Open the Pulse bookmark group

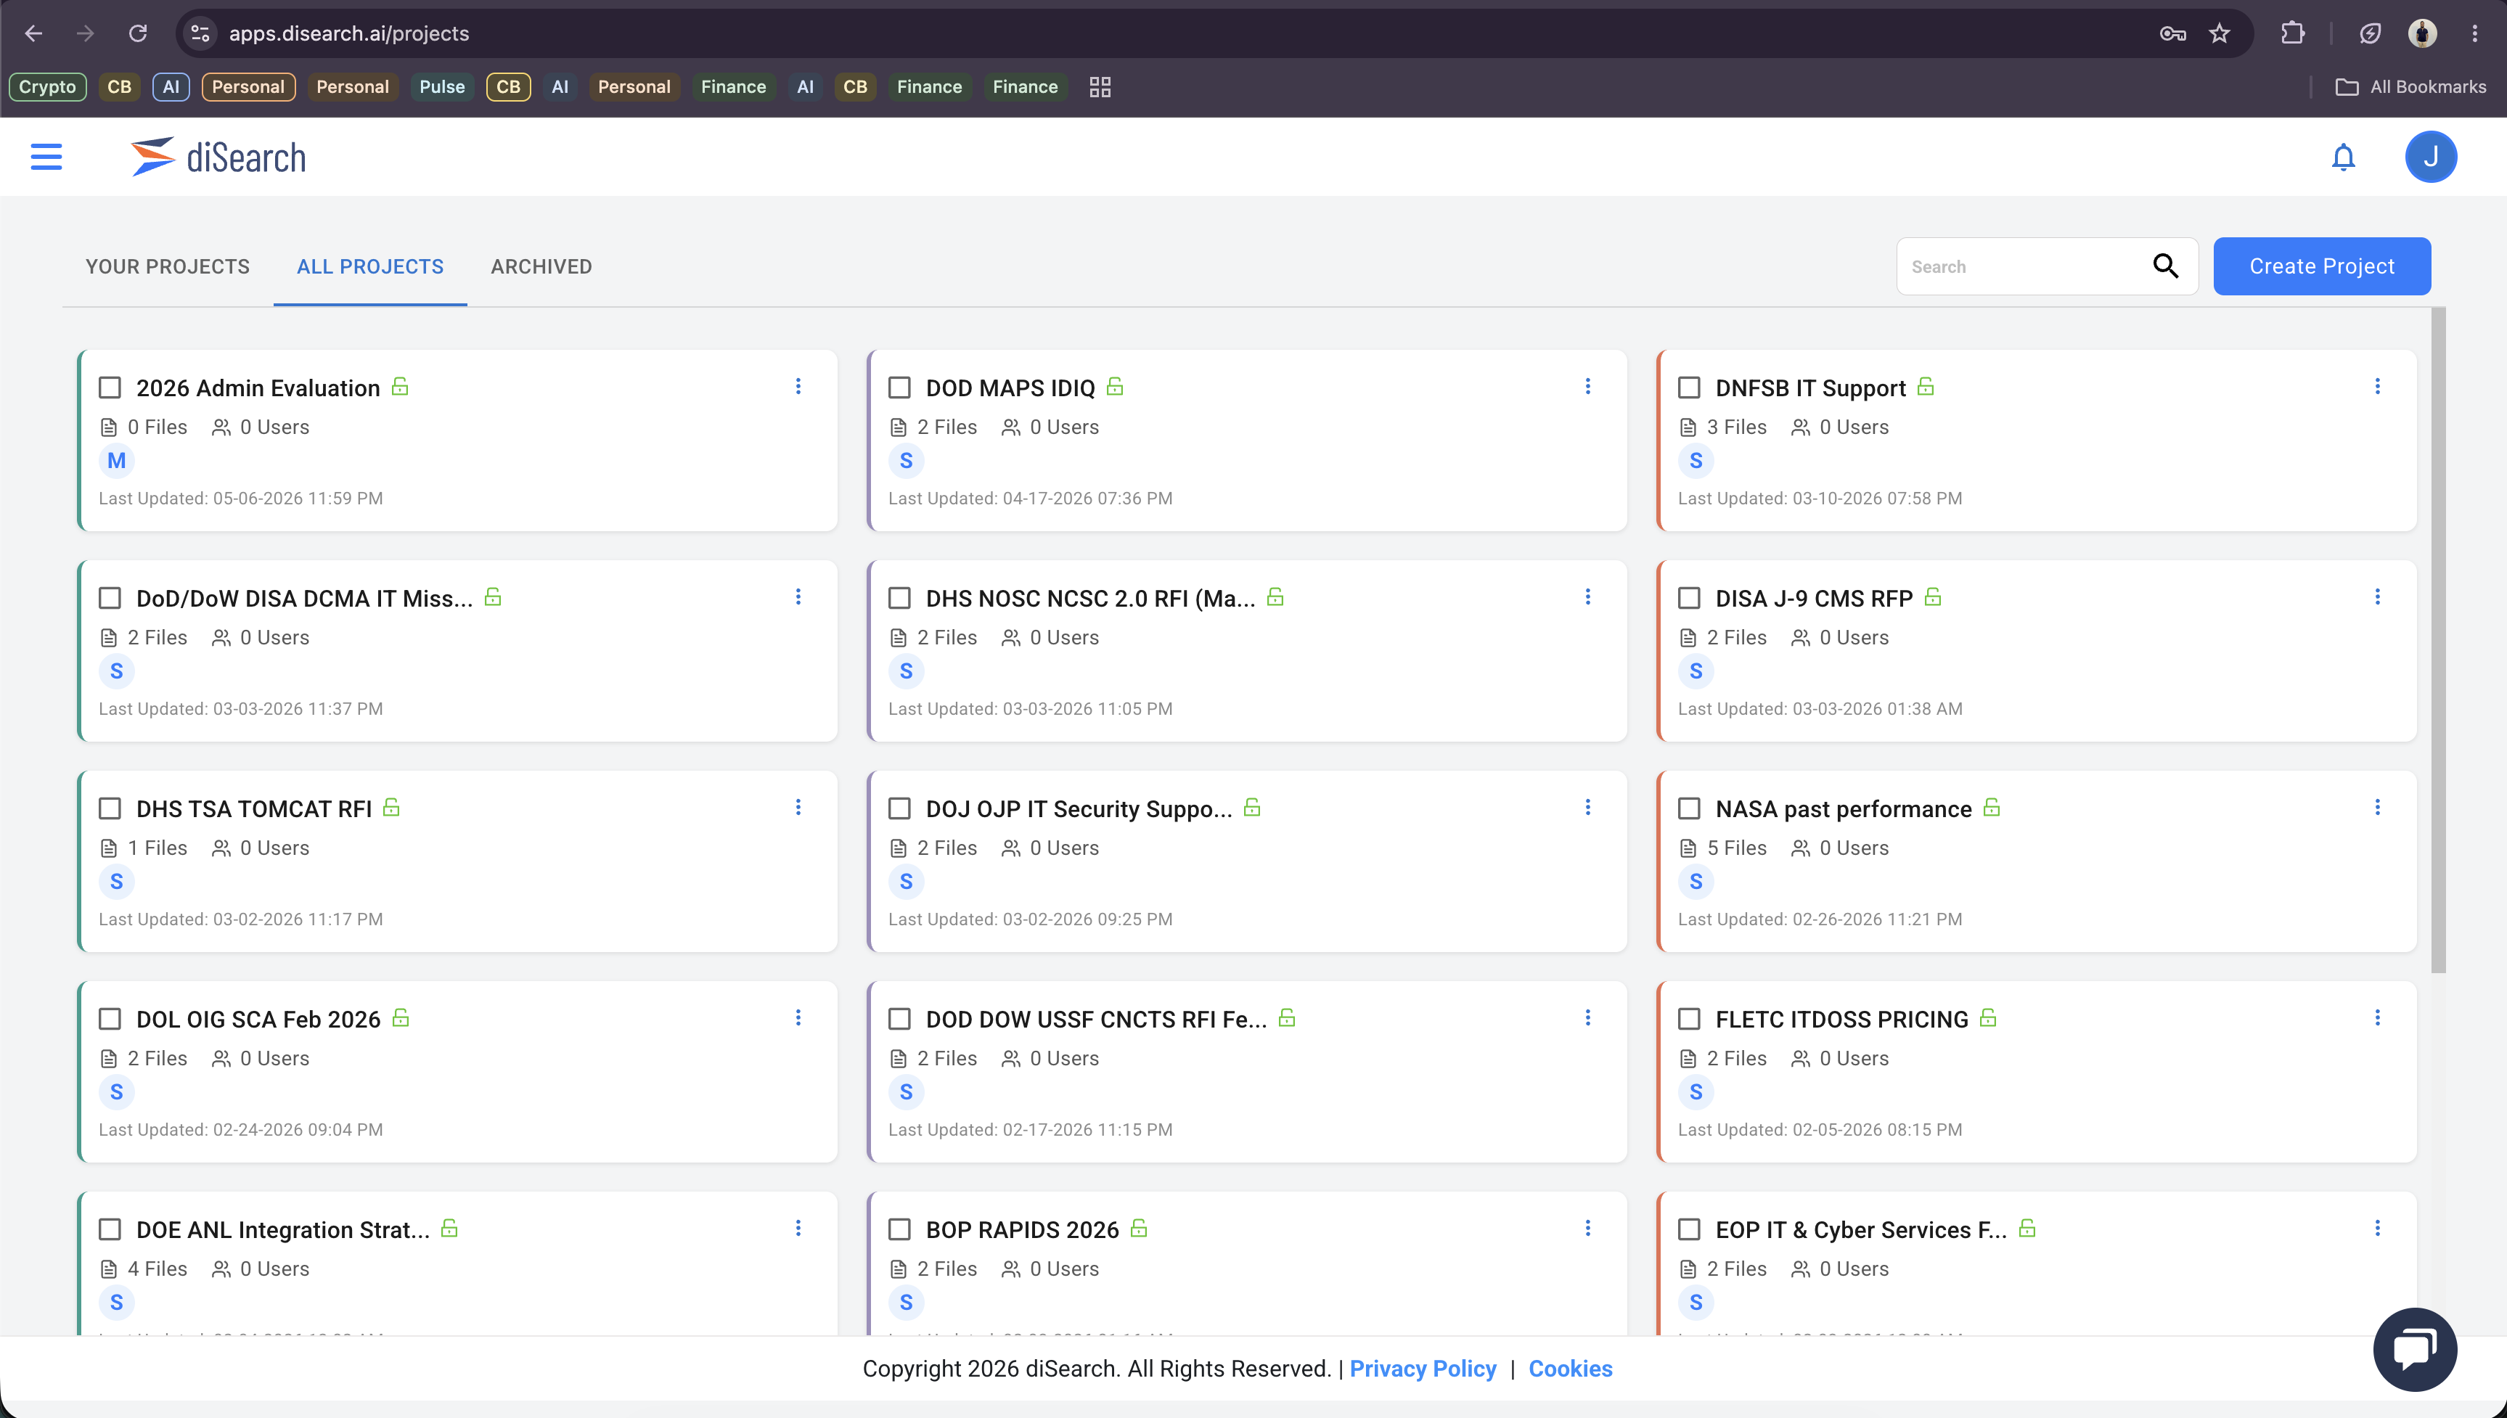coord(442,86)
